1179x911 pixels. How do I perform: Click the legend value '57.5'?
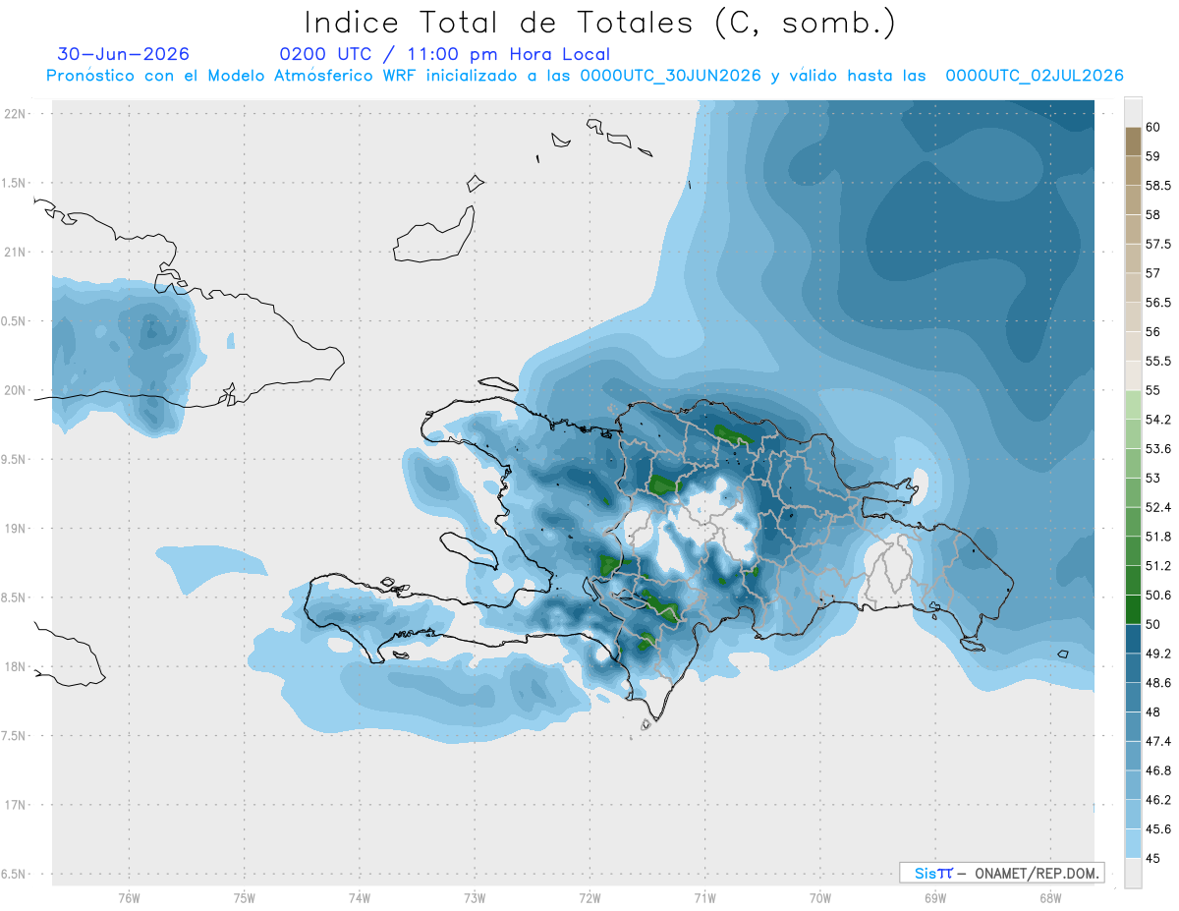pos(1158,244)
